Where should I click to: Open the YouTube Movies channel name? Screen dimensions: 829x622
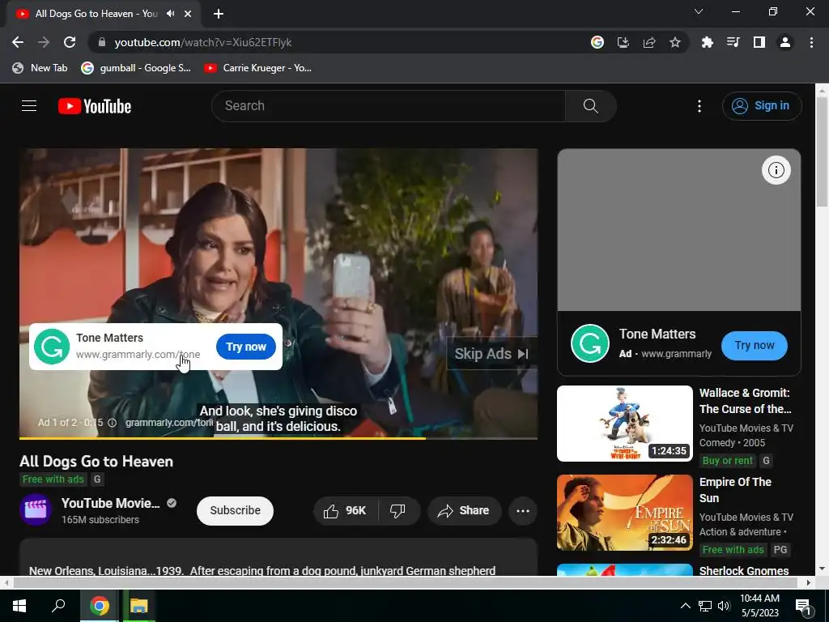110,503
